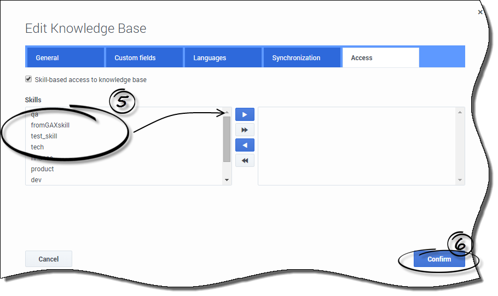Select the Synchronization tab

click(301, 57)
